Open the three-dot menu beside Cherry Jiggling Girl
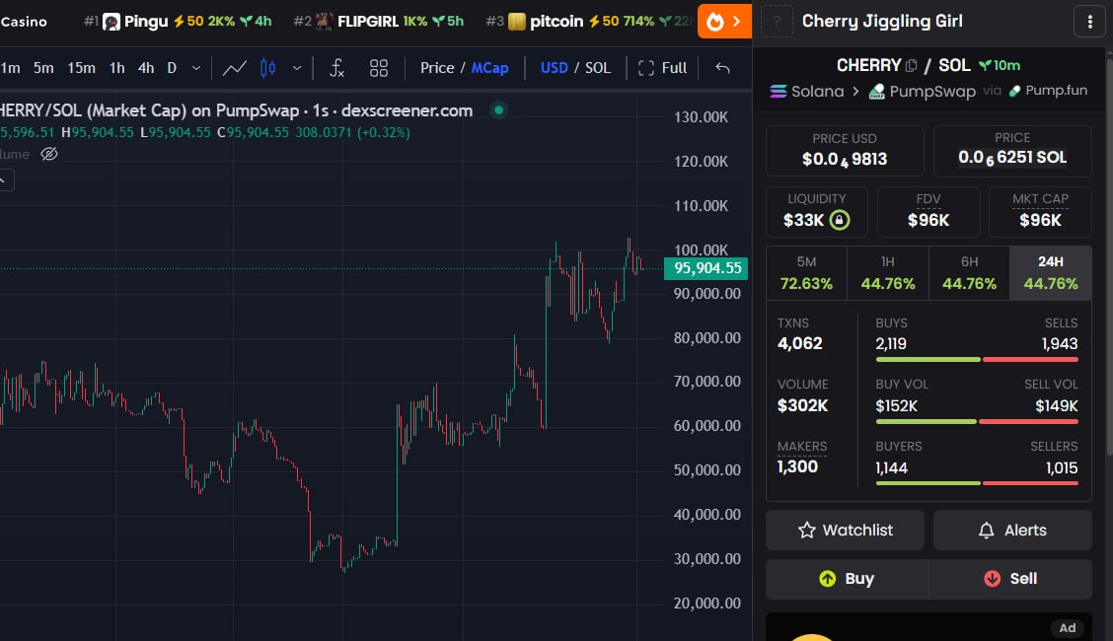Viewport: 1113px width, 641px height. tap(1090, 22)
